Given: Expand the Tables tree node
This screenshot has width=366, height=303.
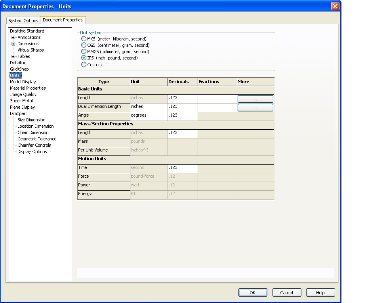Looking at the screenshot, I should (13, 56).
